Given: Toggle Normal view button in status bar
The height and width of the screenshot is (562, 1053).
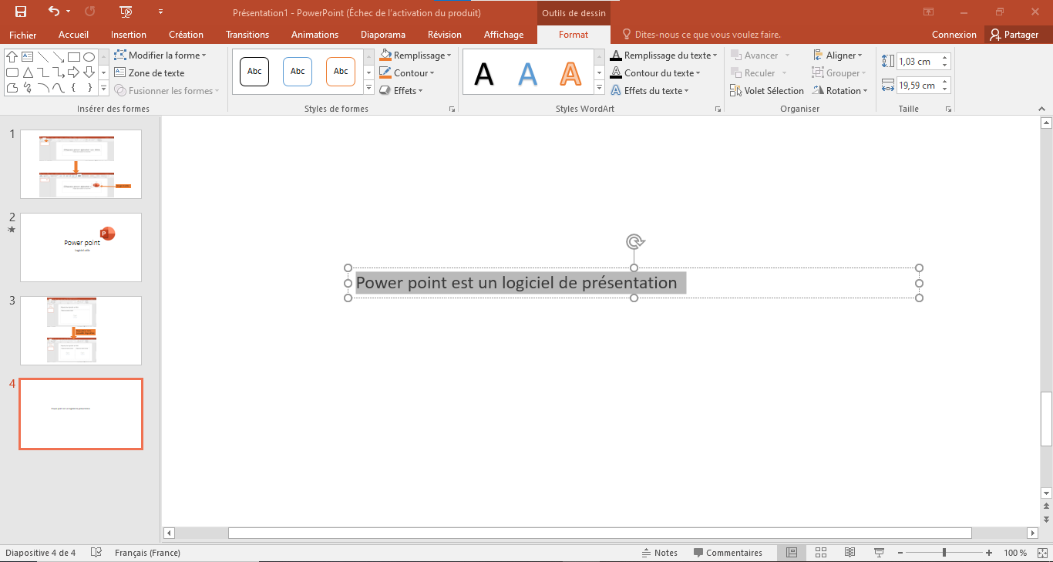Looking at the screenshot, I should [x=792, y=553].
